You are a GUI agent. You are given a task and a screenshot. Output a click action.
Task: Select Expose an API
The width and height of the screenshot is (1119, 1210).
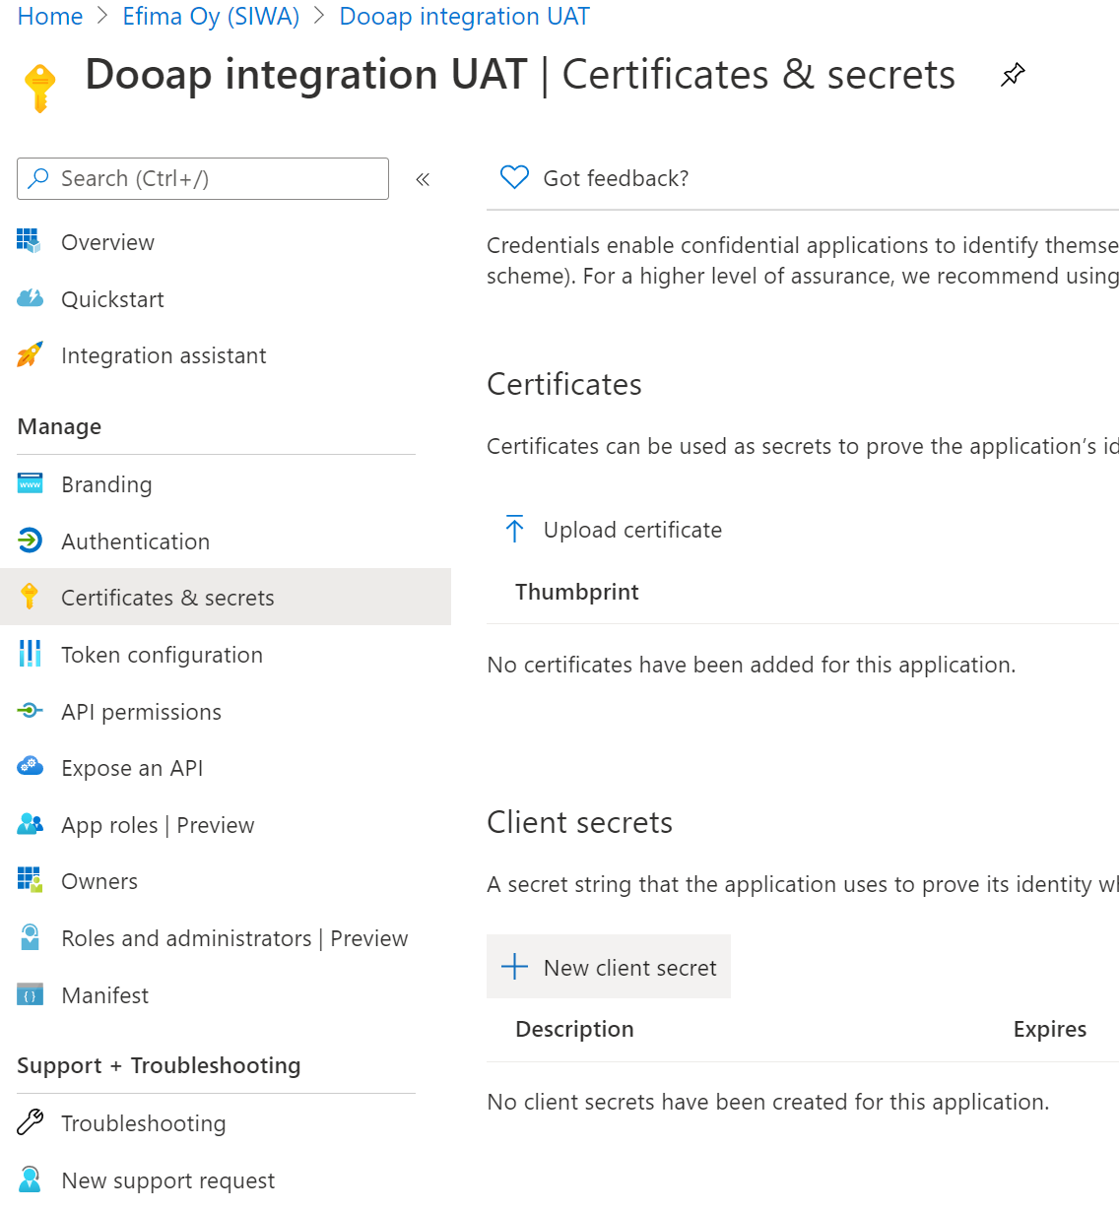click(x=226, y=768)
